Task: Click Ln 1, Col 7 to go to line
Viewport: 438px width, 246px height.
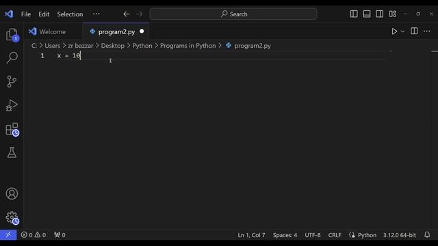Action: tap(251, 235)
